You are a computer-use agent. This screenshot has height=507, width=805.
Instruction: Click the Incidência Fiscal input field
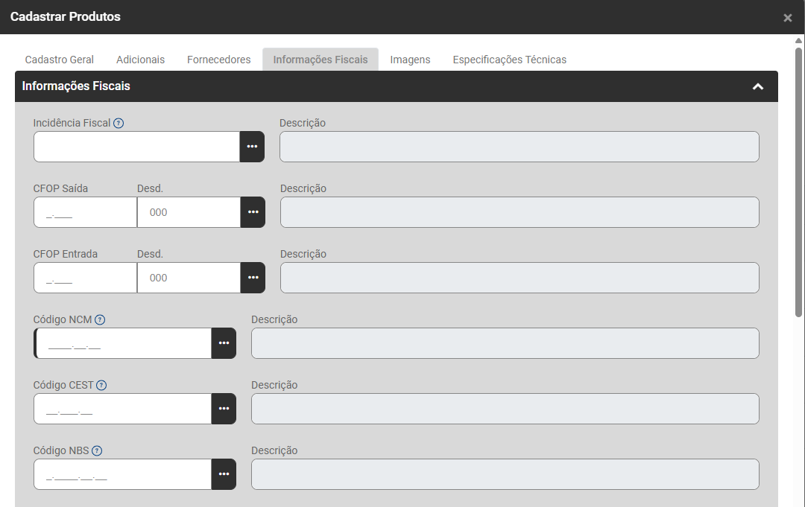[x=136, y=147]
